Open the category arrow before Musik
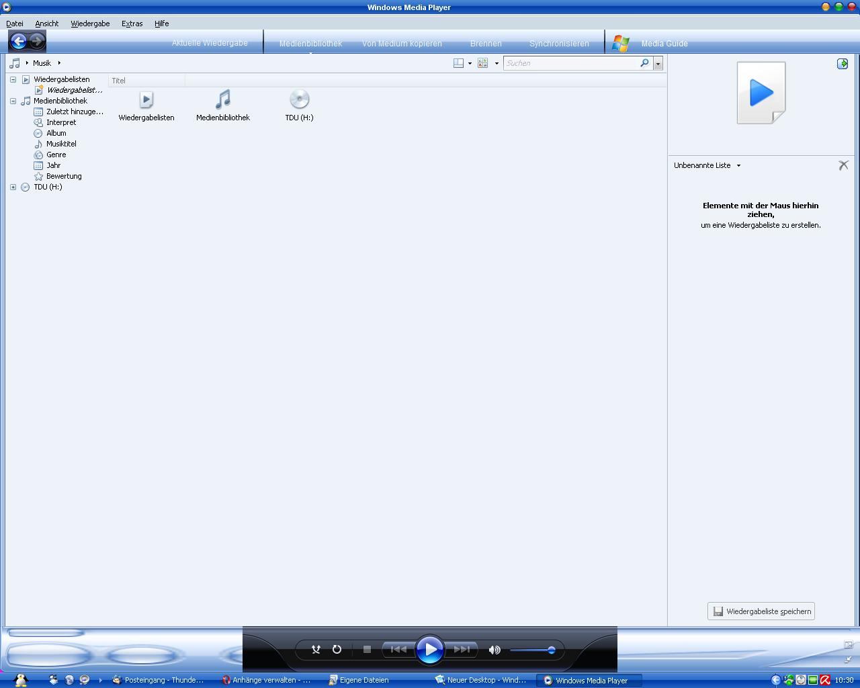 [27, 63]
